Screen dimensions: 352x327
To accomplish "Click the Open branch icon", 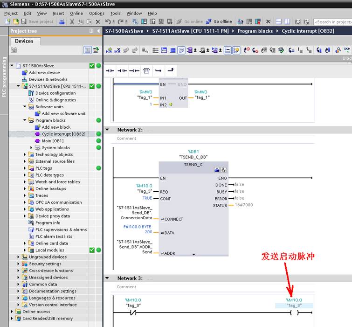I will coord(158,71).
